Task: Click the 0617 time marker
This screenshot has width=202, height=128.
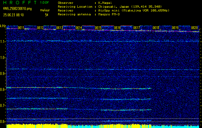Action: [136, 28]
